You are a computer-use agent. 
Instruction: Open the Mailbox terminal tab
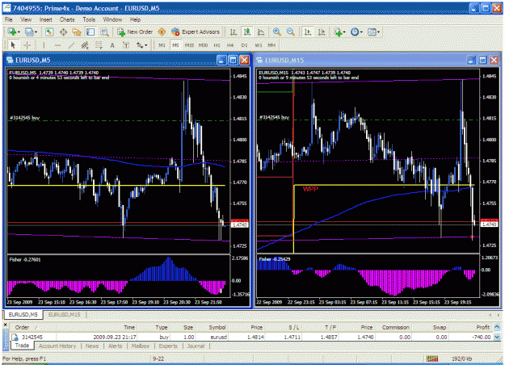pyautogui.click(x=141, y=346)
